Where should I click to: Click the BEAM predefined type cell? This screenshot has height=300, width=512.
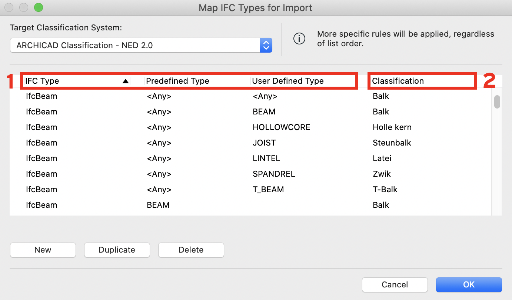[x=158, y=205]
